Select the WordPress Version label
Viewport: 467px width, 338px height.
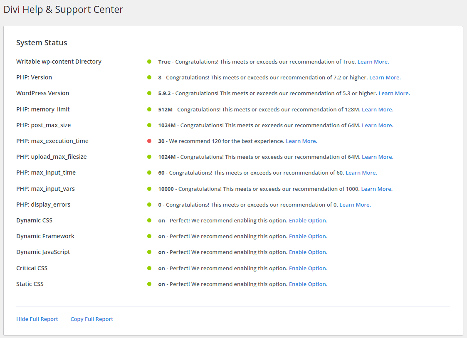pos(42,93)
